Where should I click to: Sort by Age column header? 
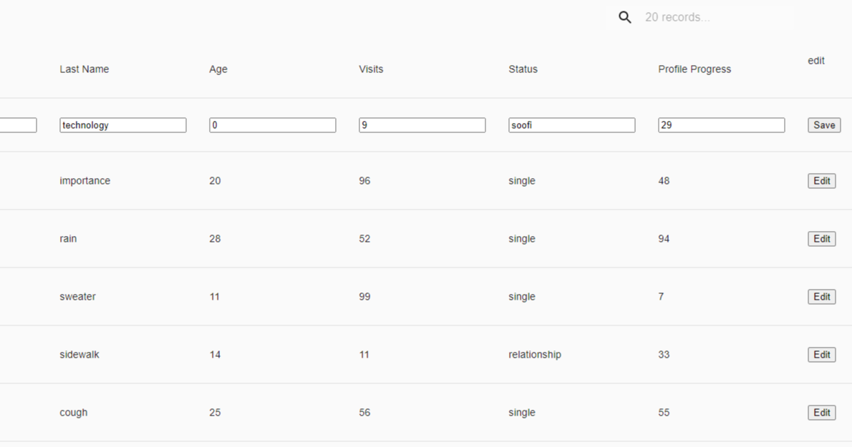point(218,69)
